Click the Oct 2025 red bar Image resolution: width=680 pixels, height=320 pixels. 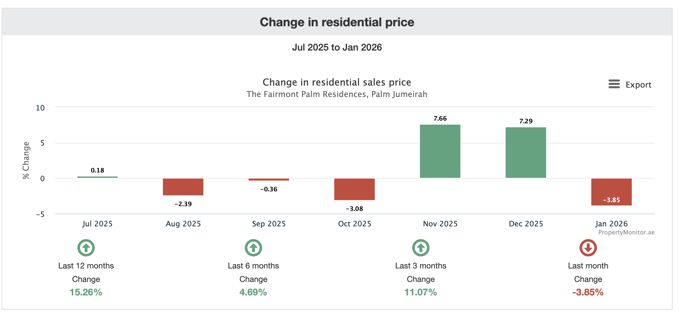tap(354, 189)
